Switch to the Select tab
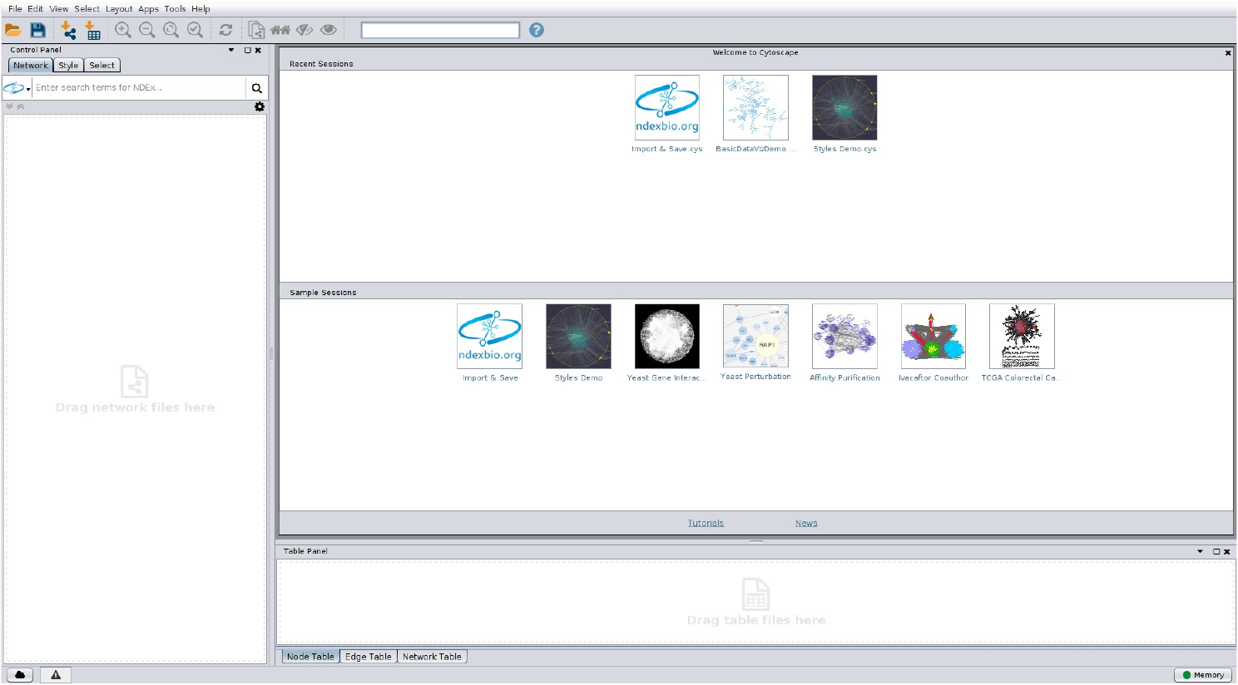The image size is (1238, 685). tap(102, 65)
